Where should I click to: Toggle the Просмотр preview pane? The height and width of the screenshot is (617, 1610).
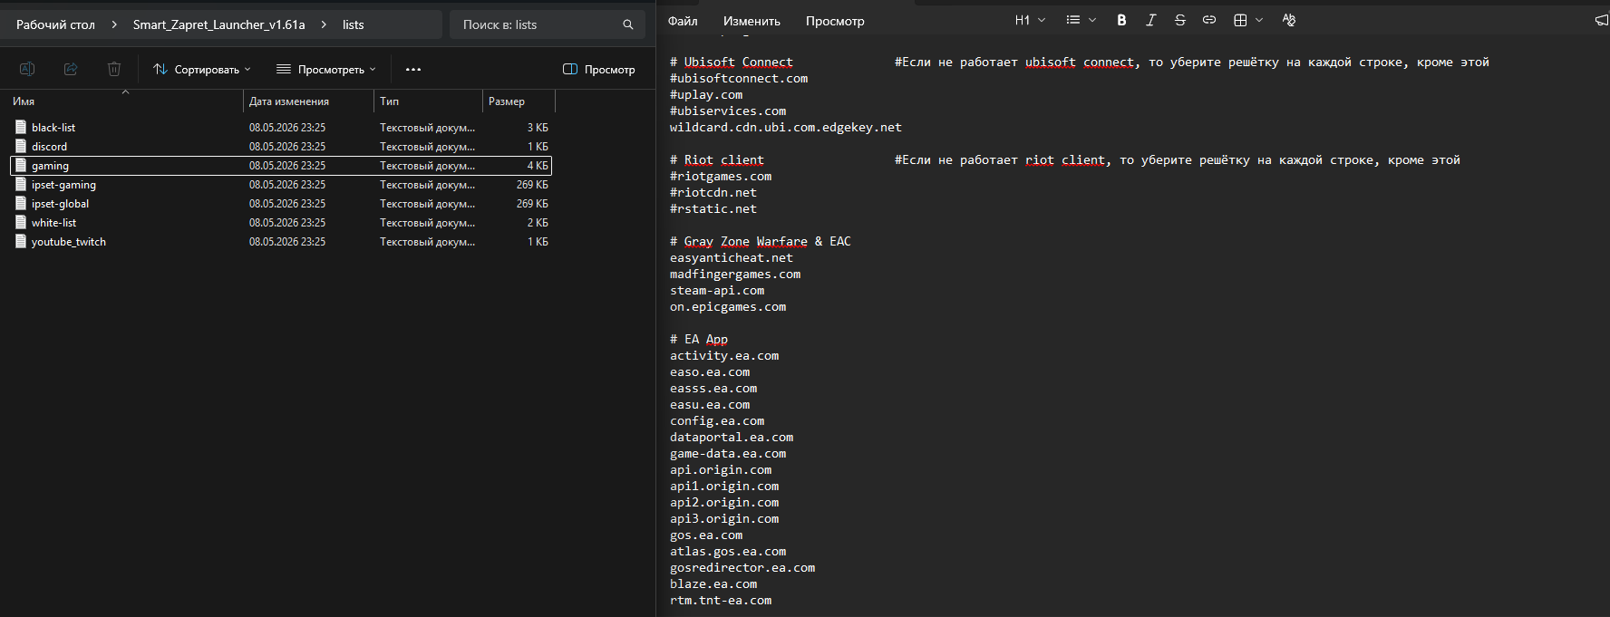coord(599,69)
